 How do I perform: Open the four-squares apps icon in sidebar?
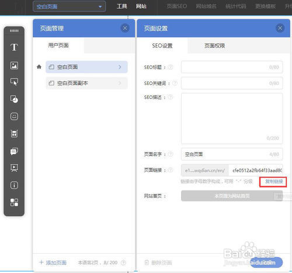point(14,202)
